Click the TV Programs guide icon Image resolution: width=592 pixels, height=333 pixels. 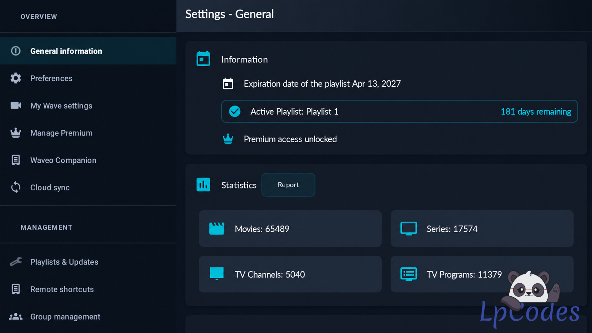pos(409,274)
